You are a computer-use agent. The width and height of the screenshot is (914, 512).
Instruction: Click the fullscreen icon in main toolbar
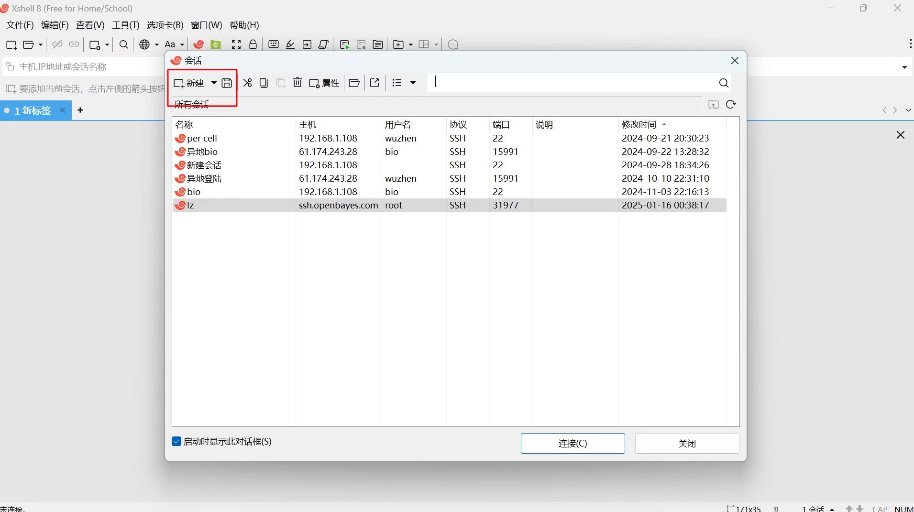click(236, 44)
